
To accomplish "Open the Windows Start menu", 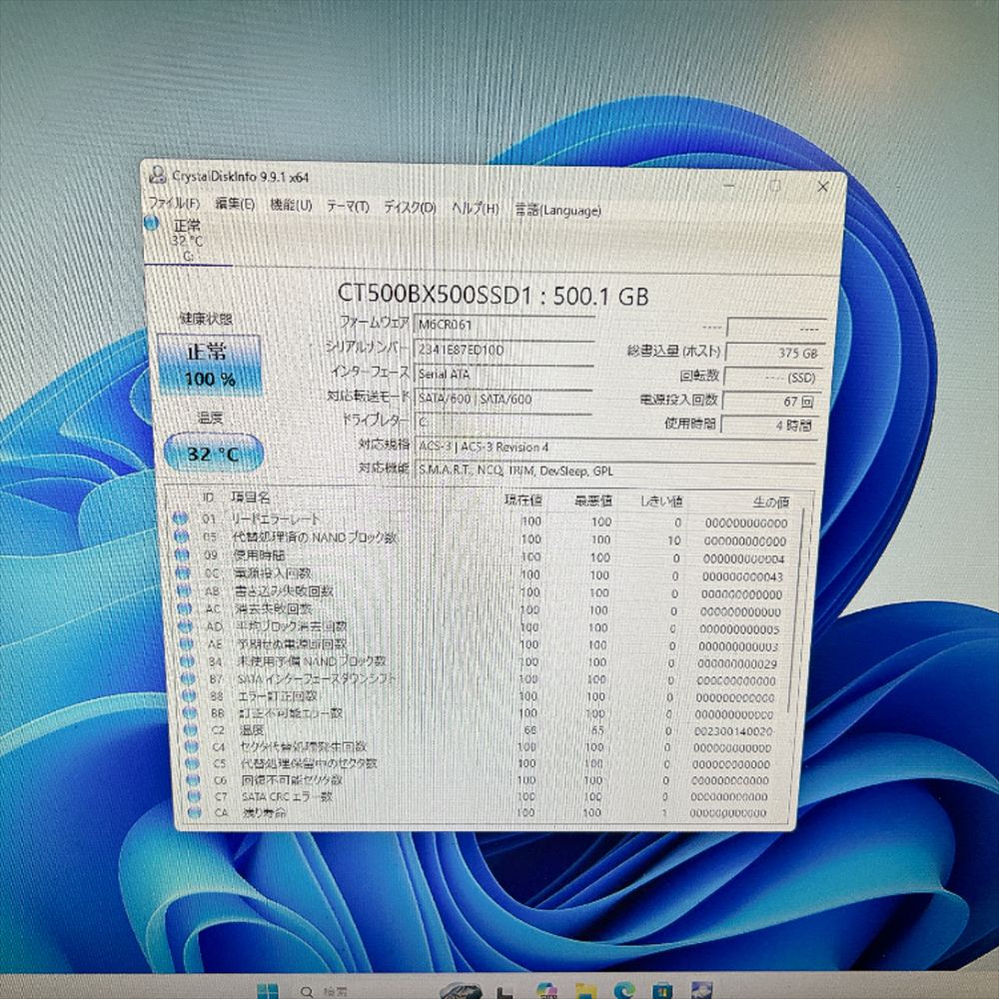I will point(268,991).
